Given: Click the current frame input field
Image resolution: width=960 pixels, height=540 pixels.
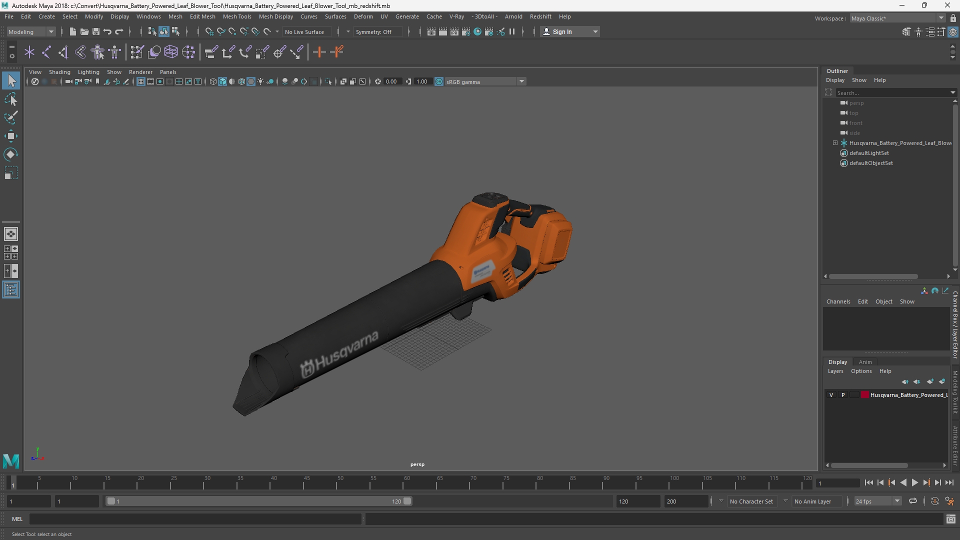Looking at the screenshot, I should [x=837, y=483].
